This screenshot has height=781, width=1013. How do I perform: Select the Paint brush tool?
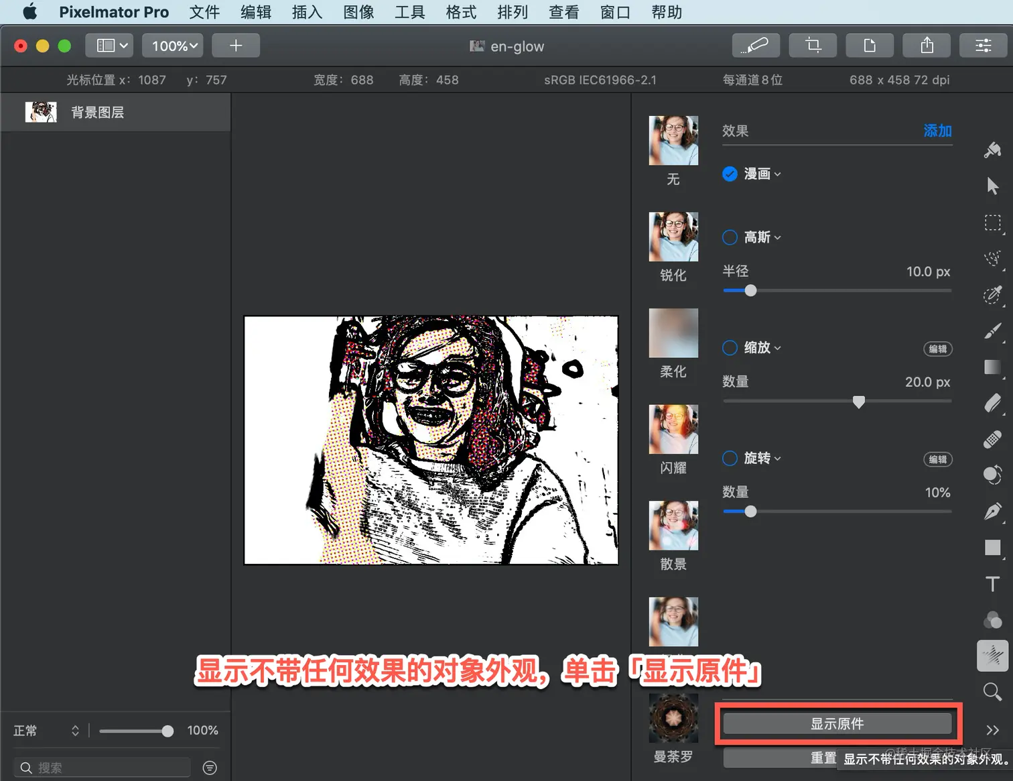pyautogui.click(x=992, y=331)
